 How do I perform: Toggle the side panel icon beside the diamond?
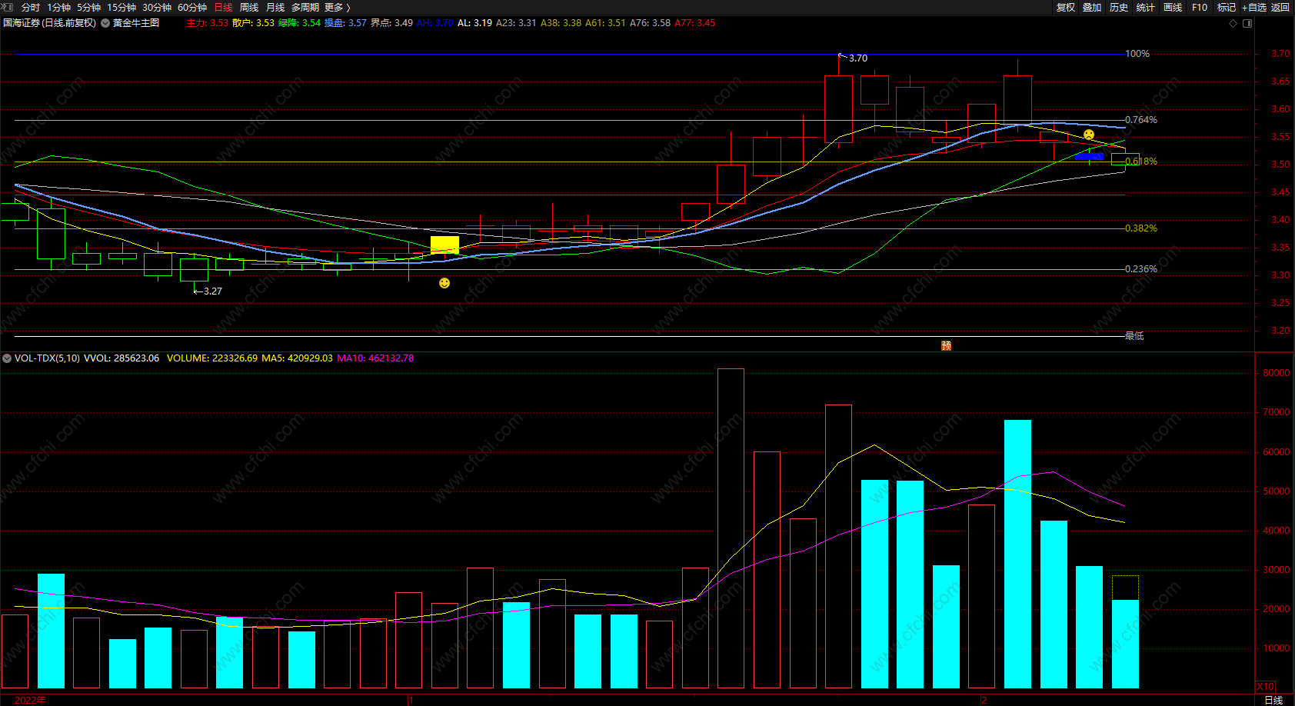[1247, 23]
